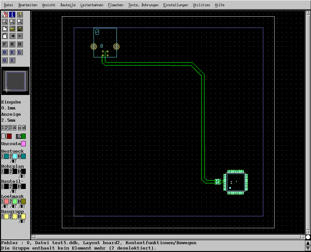Click the Loetmask B olive color swatch
This screenshot has height=252, width=311.
[24, 202]
